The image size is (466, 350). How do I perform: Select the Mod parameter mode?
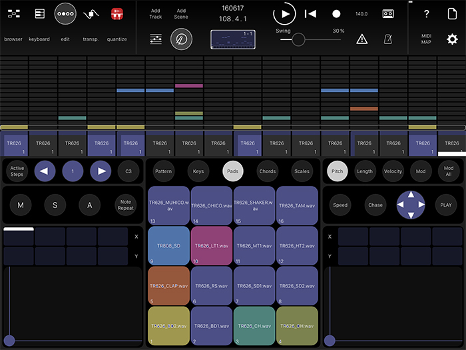(x=421, y=171)
